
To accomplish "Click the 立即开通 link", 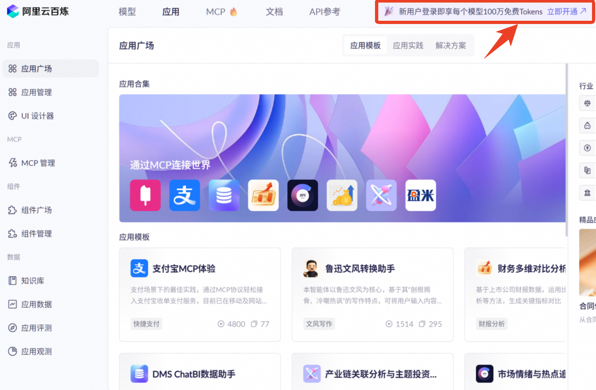I will [x=567, y=12].
